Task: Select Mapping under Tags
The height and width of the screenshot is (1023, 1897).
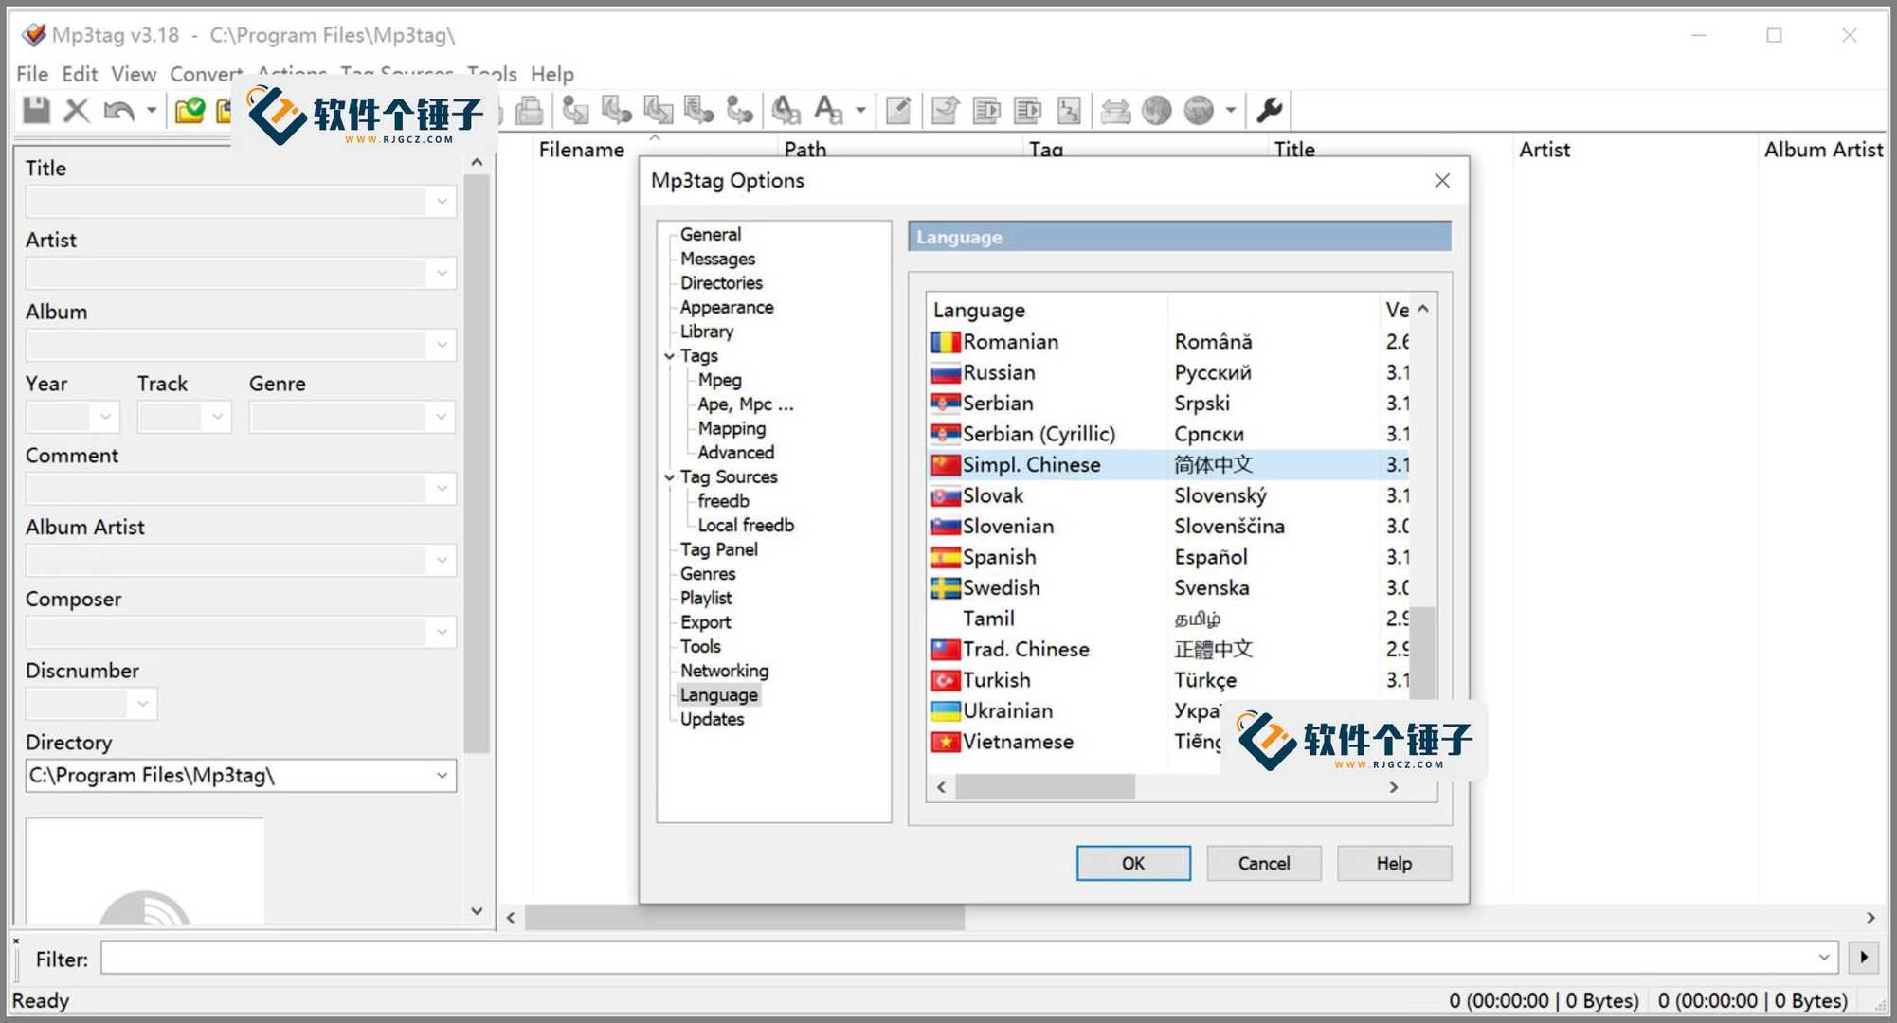Action: 732,428
